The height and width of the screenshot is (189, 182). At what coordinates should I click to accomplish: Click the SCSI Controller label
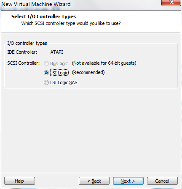pyautogui.click(x=24, y=63)
